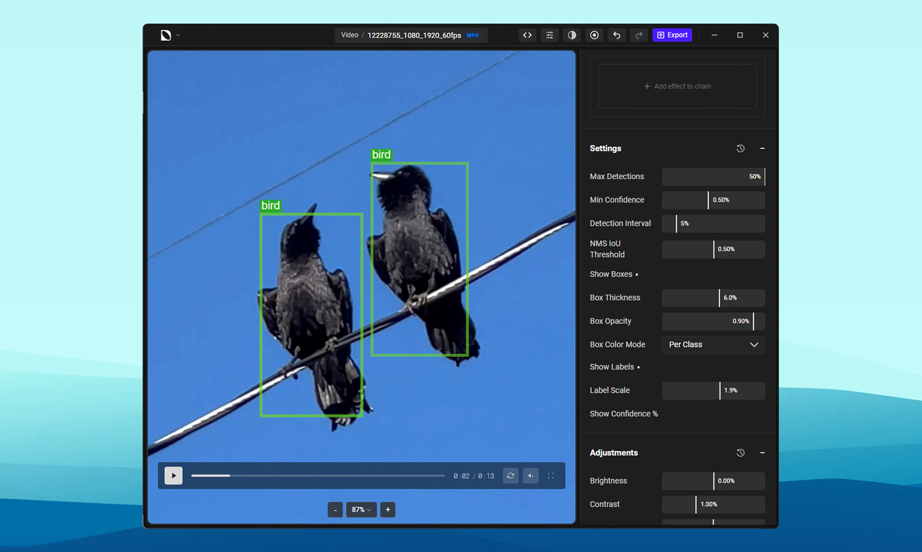Reset the Settings section to defaults
The width and height of the screenshot is (922, 552).
(740, 148)
